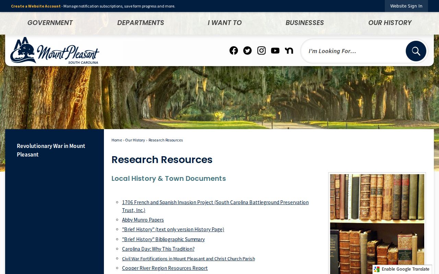Image resolution: width=439 pixels, height=274 pixels.
Task: Open the YouTube icon link
Action: 275,51
